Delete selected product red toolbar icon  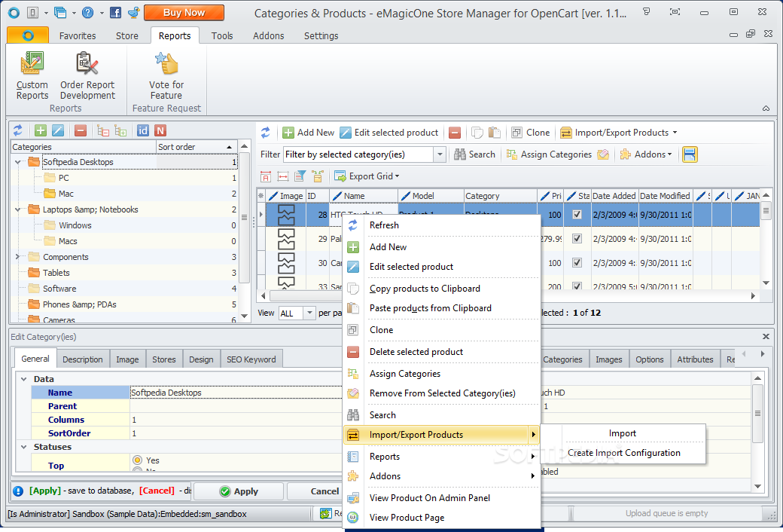(x=455, y=133)
